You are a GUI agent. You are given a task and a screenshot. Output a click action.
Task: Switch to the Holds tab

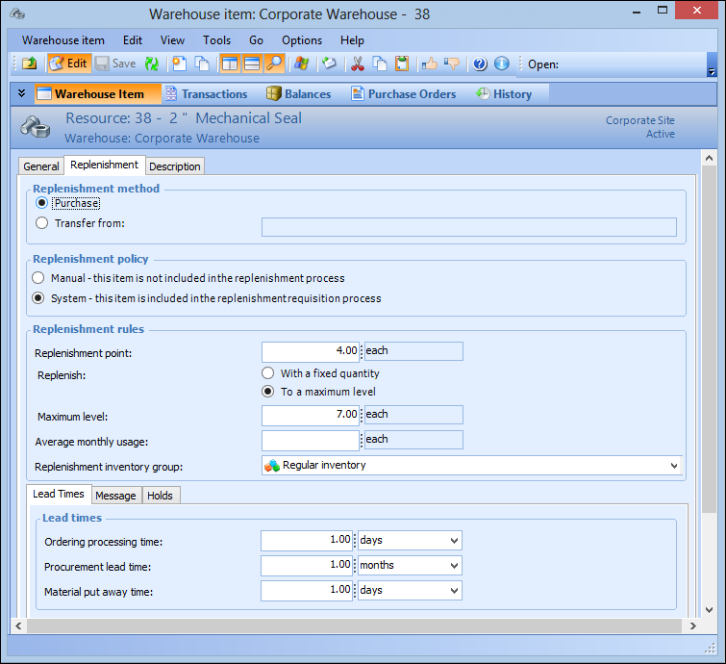(x=160, y=496)
